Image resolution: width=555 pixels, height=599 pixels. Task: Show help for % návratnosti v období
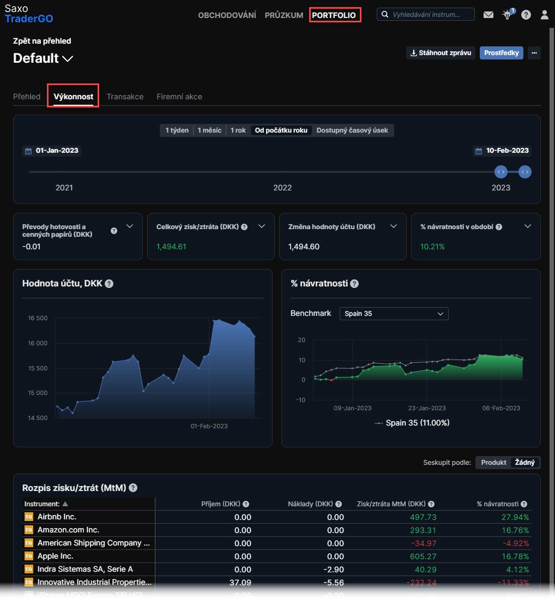(x=498, y=227)
